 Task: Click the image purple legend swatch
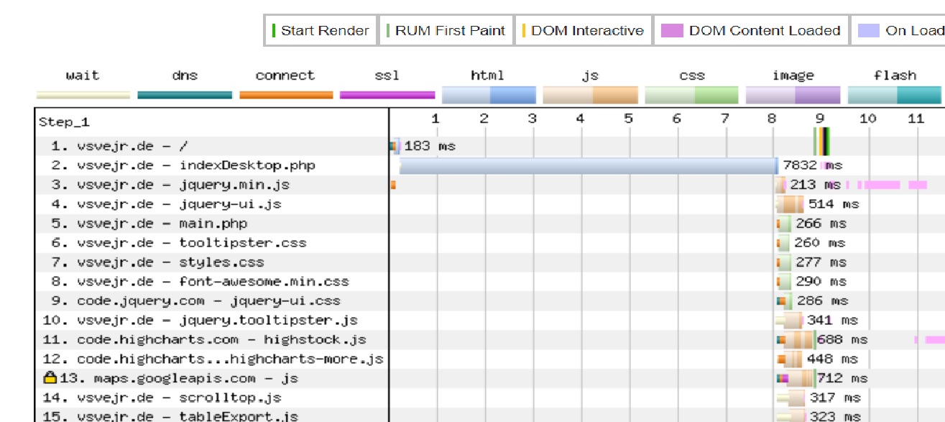[793, 95]
